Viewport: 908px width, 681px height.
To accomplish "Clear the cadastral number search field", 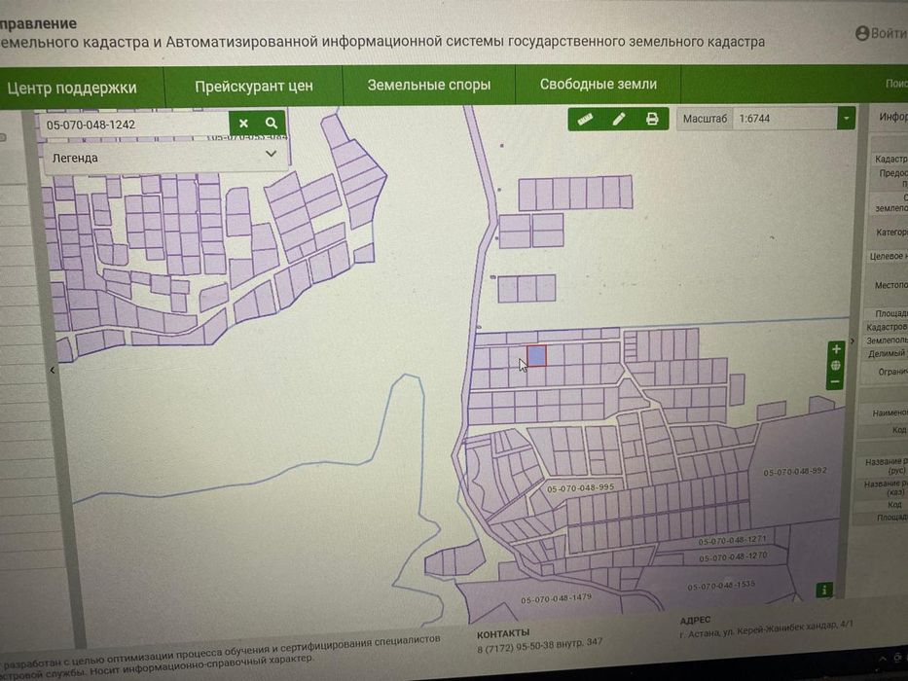I will (x=243, y=124).
